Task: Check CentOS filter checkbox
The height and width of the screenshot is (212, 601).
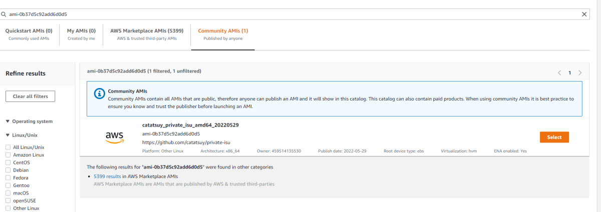Action: coord(8,162)
